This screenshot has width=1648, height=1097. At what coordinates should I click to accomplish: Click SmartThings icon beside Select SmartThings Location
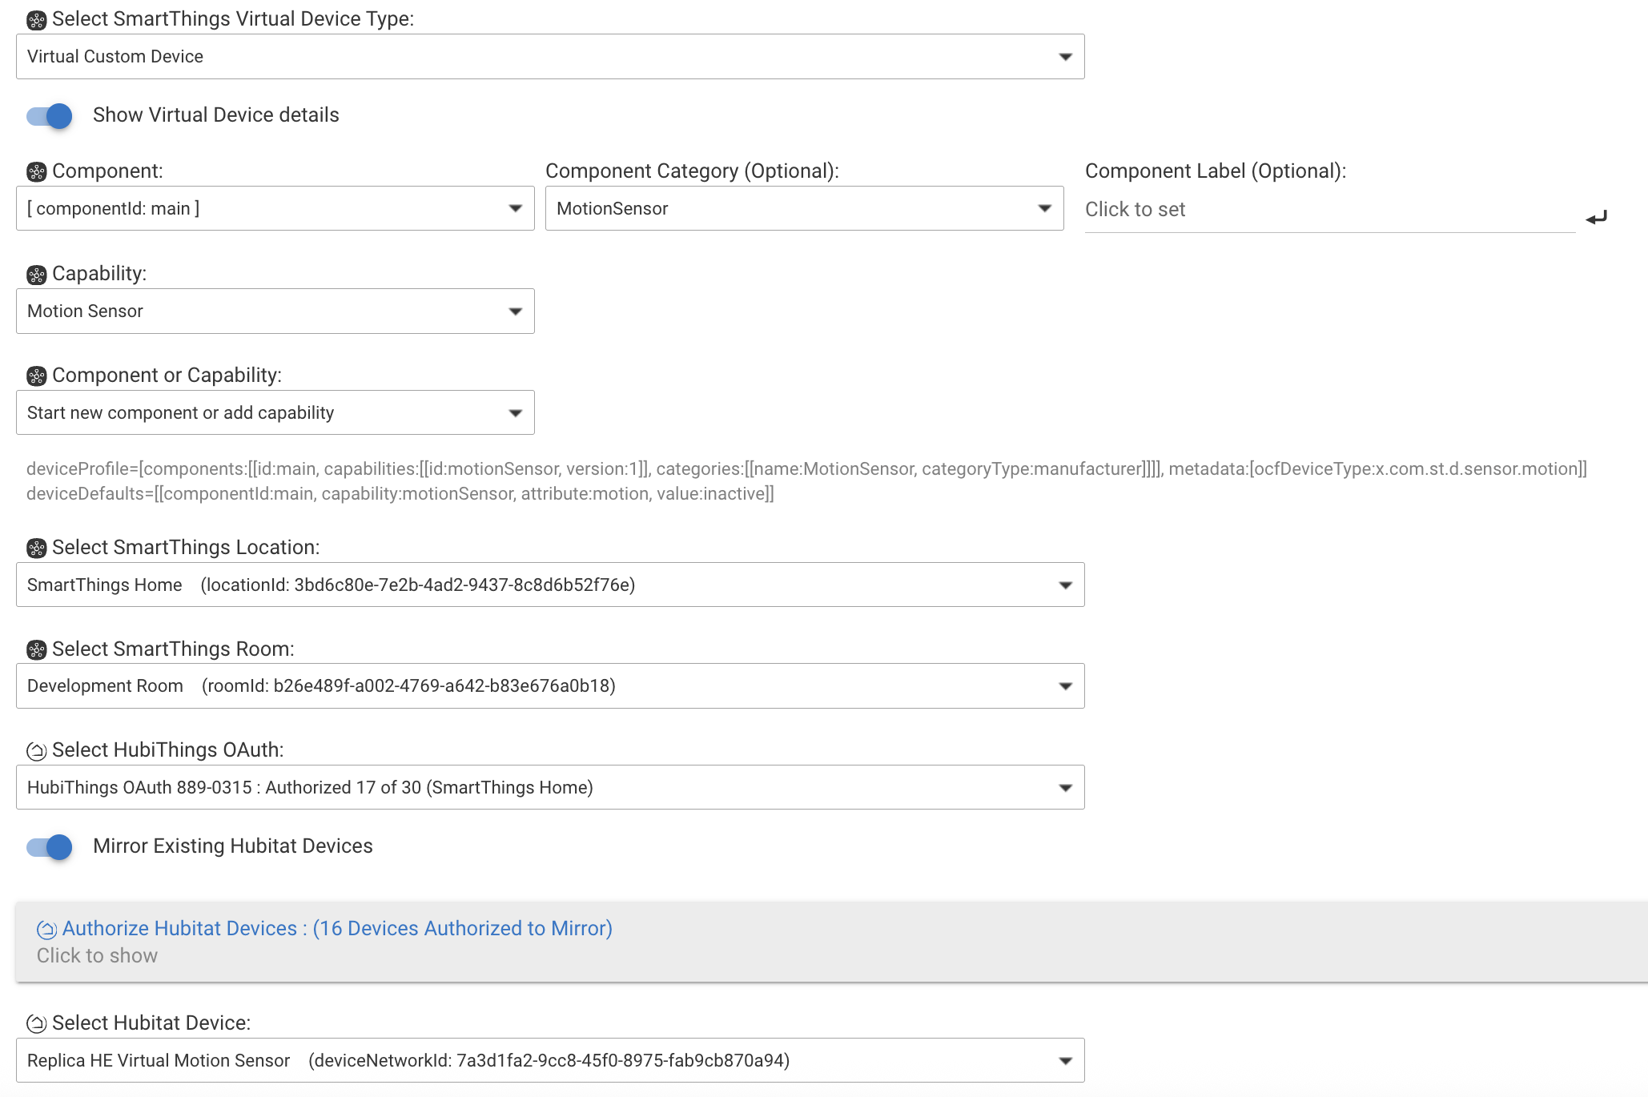click(x=37, y=548)
